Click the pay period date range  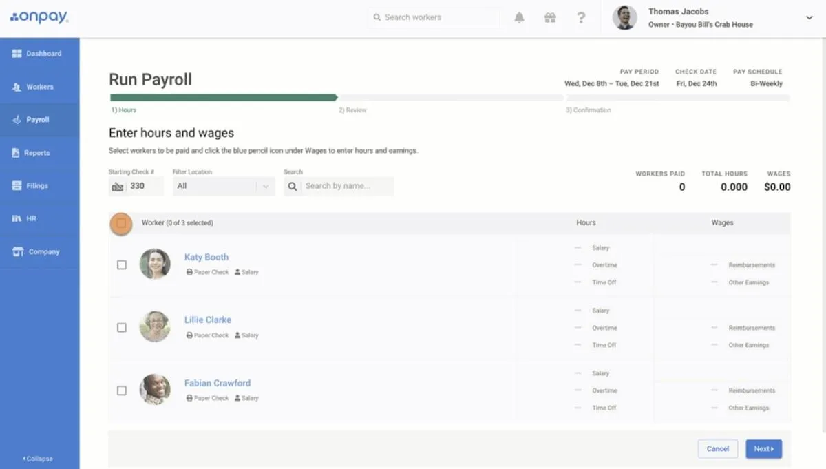[x=611, y=84]
